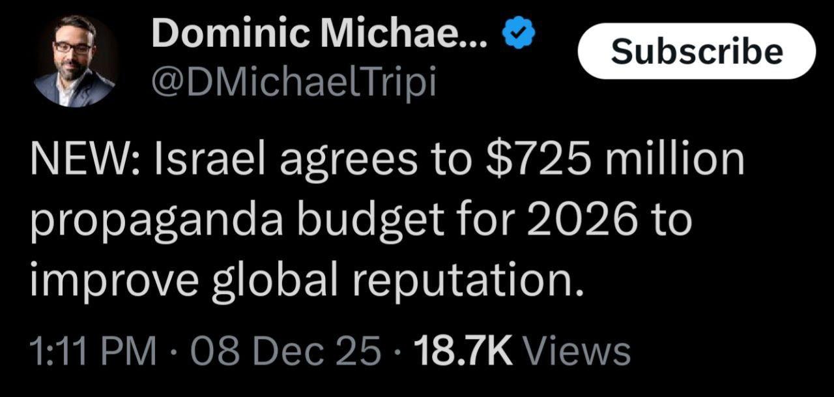The image size is (834, 397).
Task: Click the Subscribe button
Action: [697, 51]
